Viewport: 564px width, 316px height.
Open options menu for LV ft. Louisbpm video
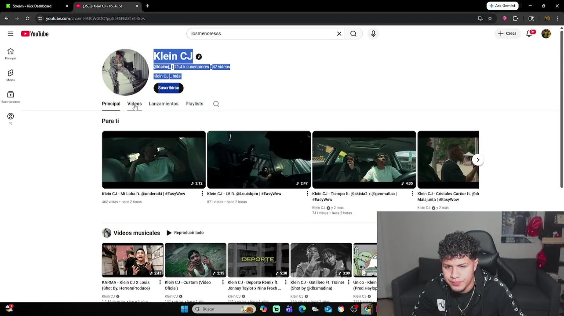(x=307, y=194)
